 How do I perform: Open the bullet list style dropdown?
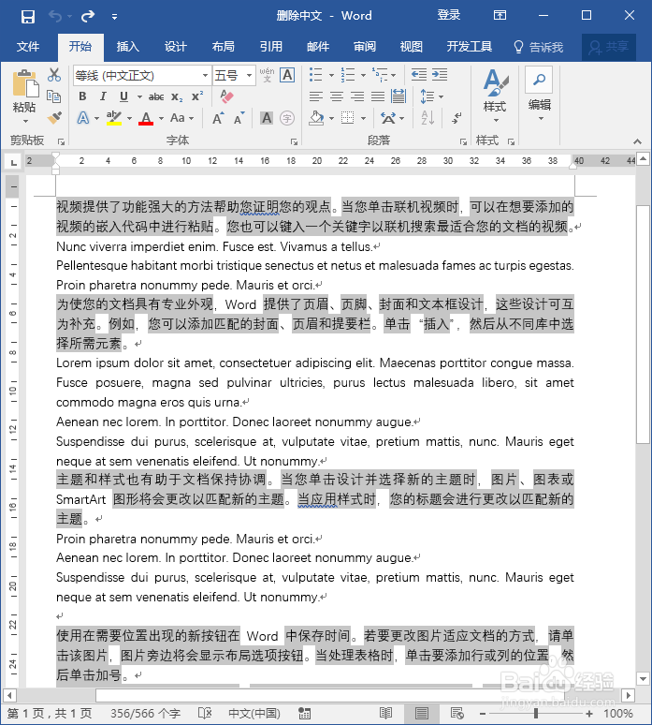(x=331, y=75)
